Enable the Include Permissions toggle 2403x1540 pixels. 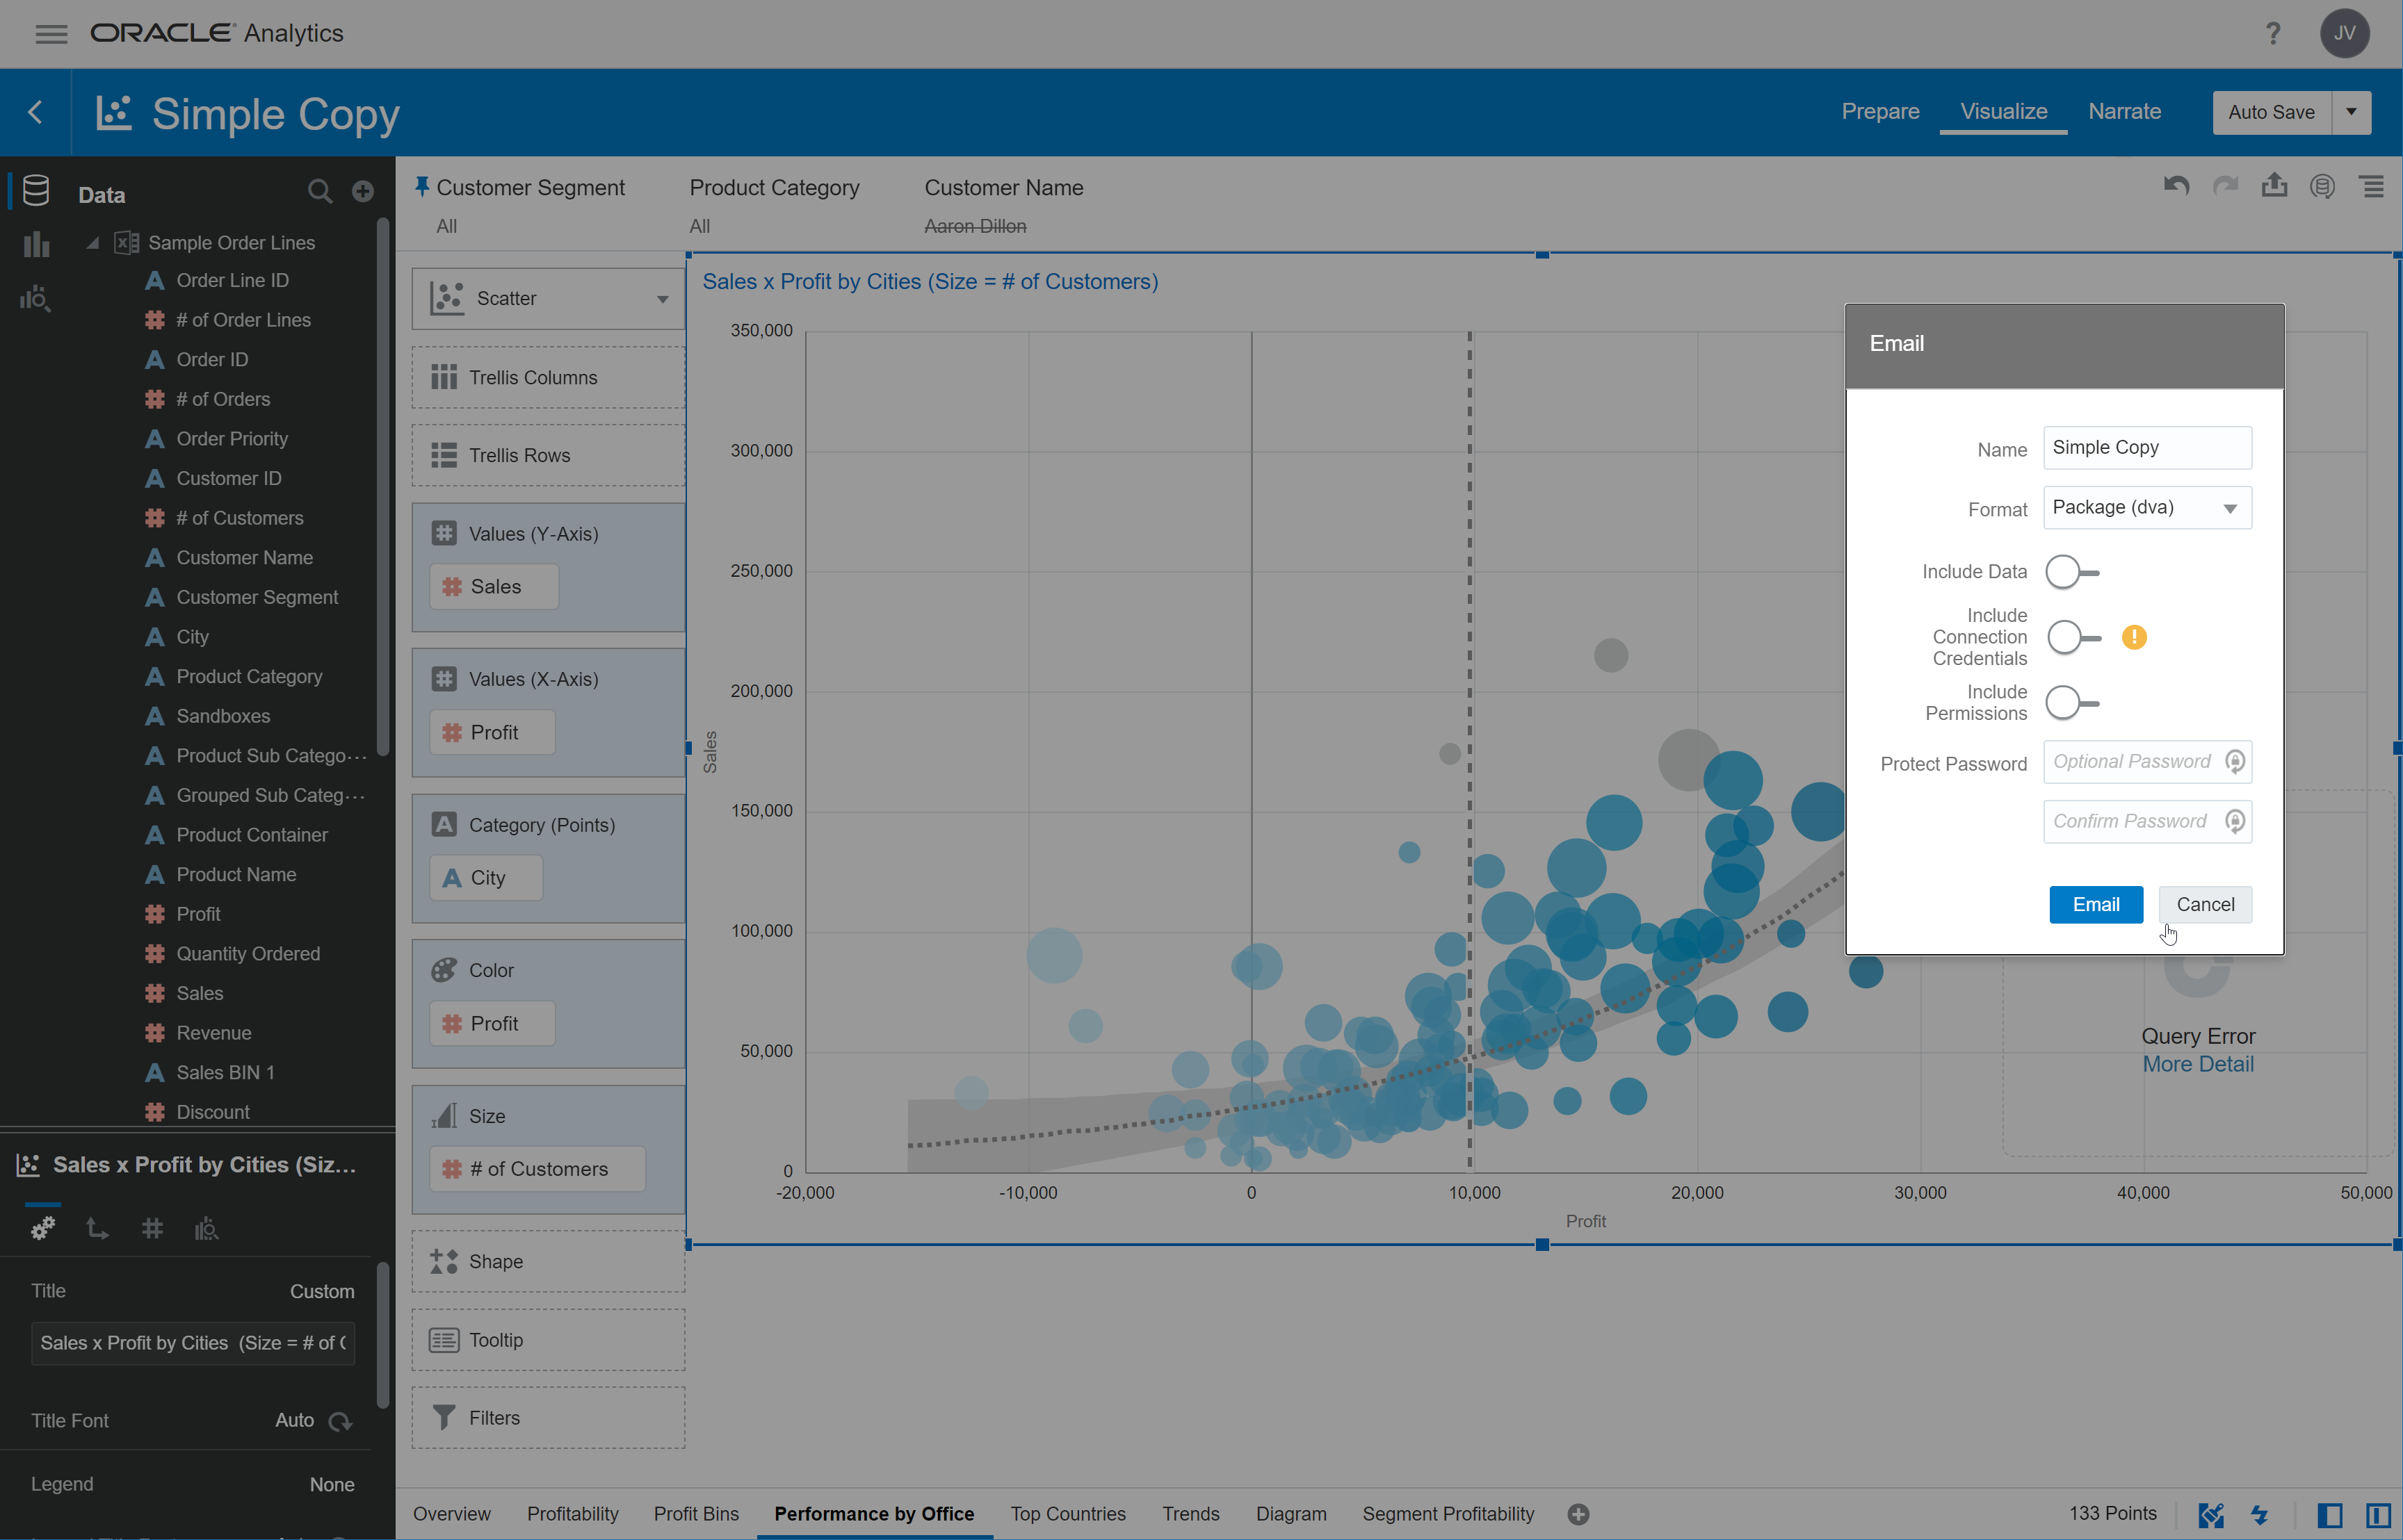coord(2073,703)
